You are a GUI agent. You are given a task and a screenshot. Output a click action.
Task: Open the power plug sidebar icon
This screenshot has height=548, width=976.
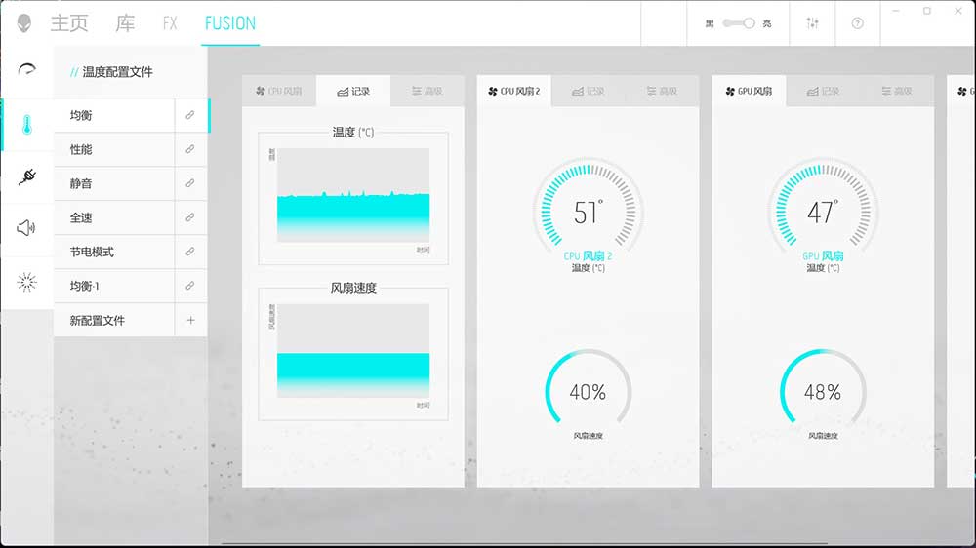tap(27, 176)
